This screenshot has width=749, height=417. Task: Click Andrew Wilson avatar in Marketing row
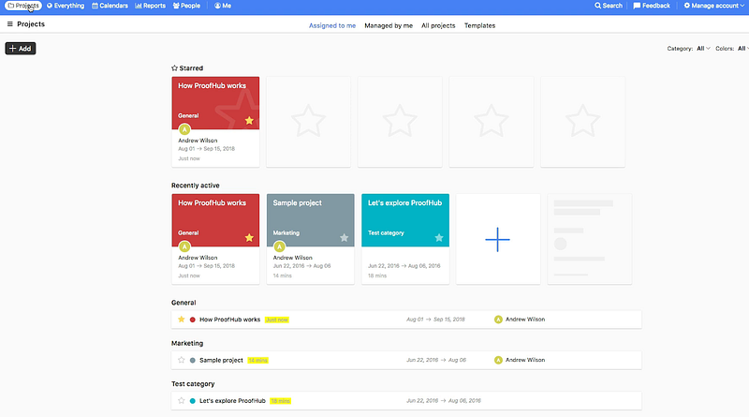coord(498,360)
